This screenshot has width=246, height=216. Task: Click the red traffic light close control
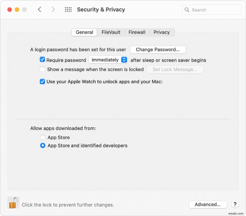pos(10,10)
